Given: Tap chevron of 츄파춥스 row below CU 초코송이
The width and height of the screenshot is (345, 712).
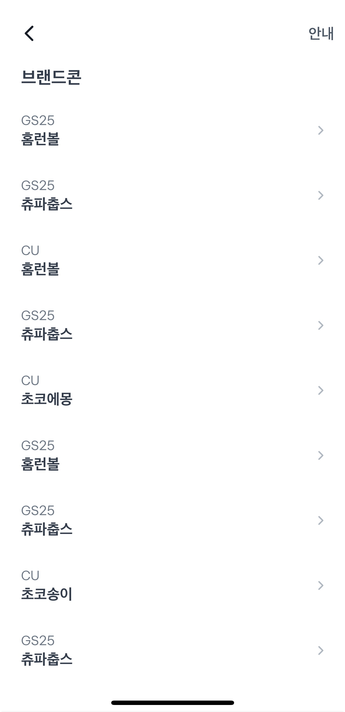Looking at the screenshot, I should pos(321,650).
